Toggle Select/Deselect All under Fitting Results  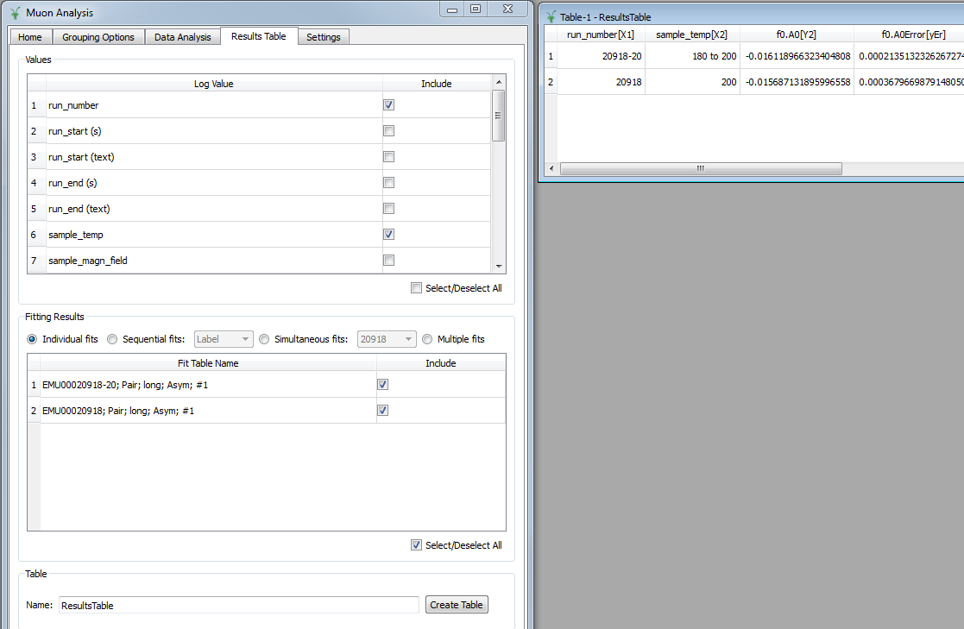click(x=417, y=545)
